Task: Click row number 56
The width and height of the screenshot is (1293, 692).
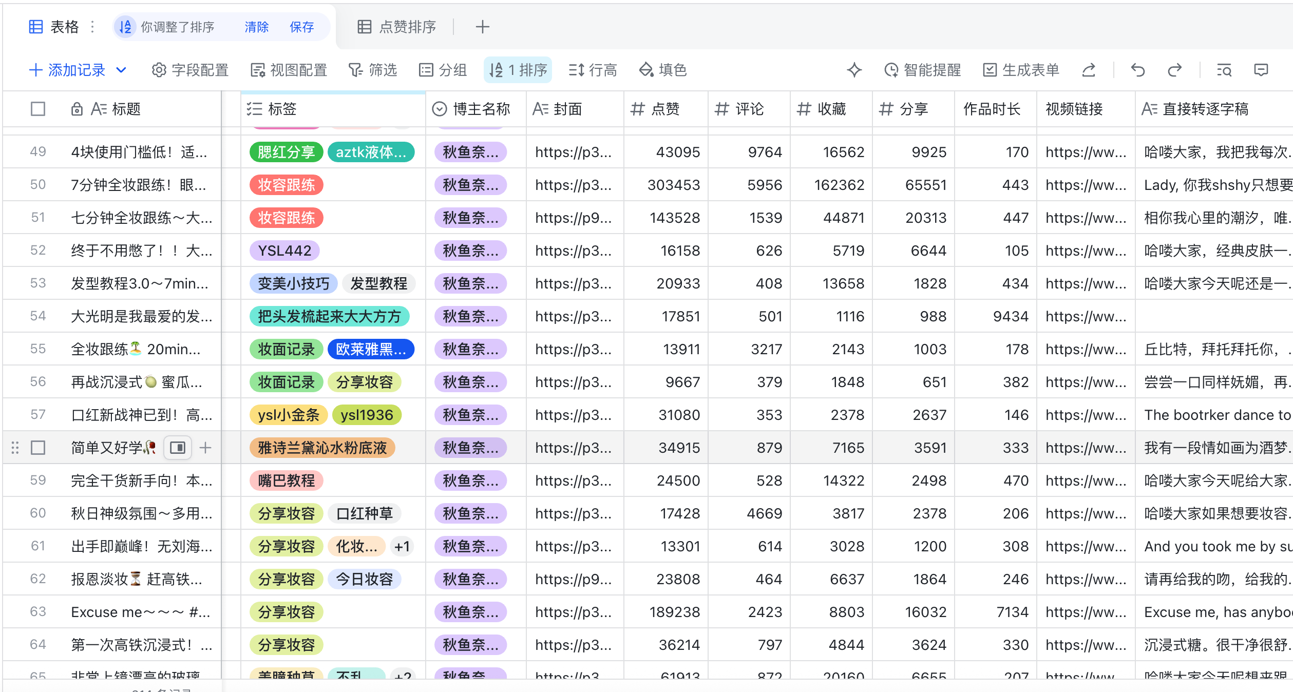Action: [x=38, y=382]
